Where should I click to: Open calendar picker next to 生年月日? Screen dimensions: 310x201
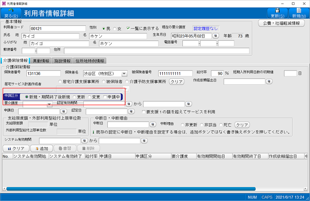[216, 36]
